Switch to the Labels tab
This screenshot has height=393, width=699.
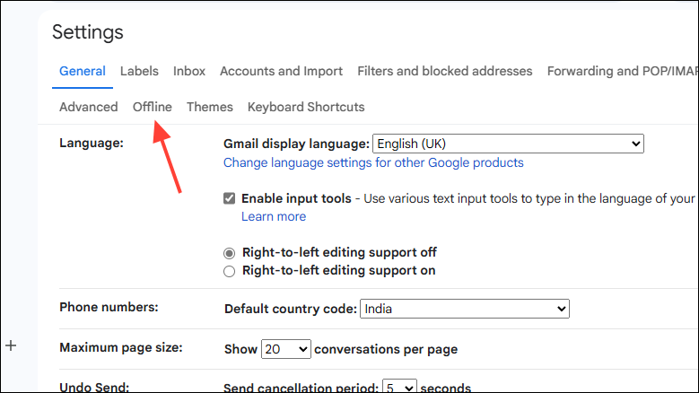pos(139,71)
